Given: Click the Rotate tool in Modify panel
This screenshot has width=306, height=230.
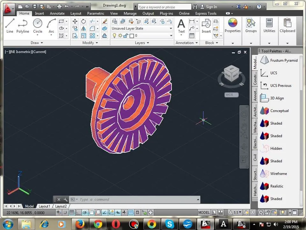Looking at the screenshot, I should tap(84, 21).
